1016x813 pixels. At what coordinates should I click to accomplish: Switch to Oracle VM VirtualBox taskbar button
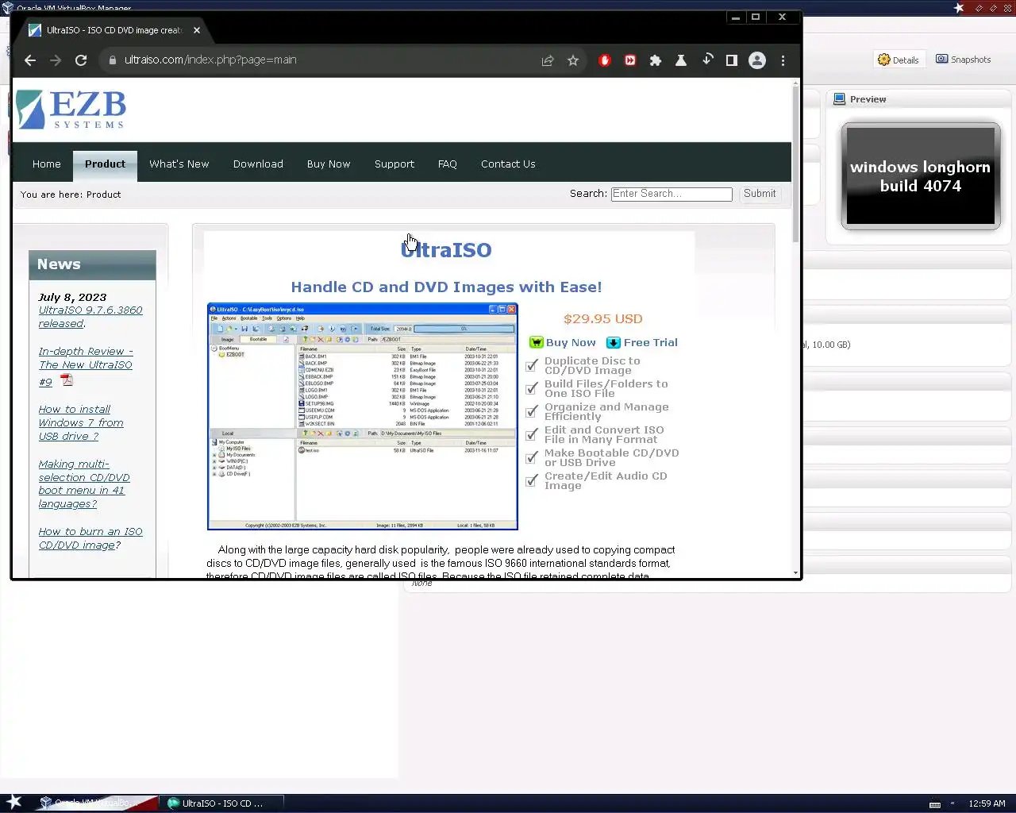point(97,803)
